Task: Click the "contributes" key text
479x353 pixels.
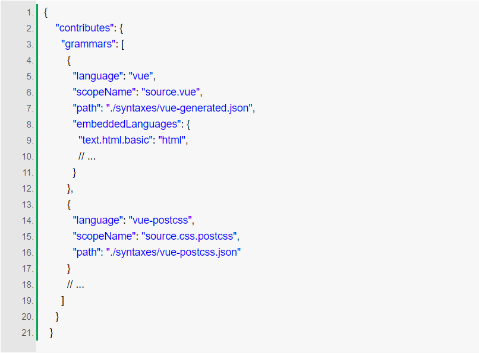Action: 84,28
